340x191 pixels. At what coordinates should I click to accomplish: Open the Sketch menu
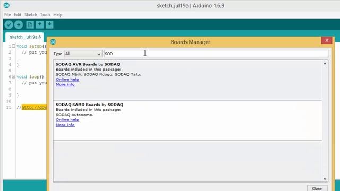31,15
